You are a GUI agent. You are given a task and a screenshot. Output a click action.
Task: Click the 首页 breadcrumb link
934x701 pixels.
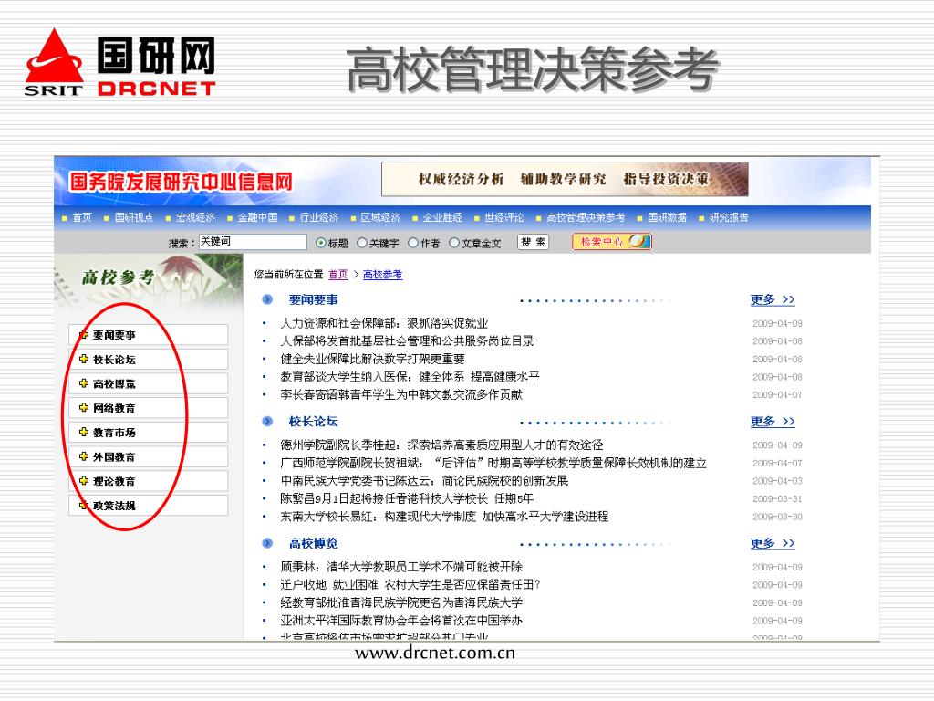click(x=337, y=274)
